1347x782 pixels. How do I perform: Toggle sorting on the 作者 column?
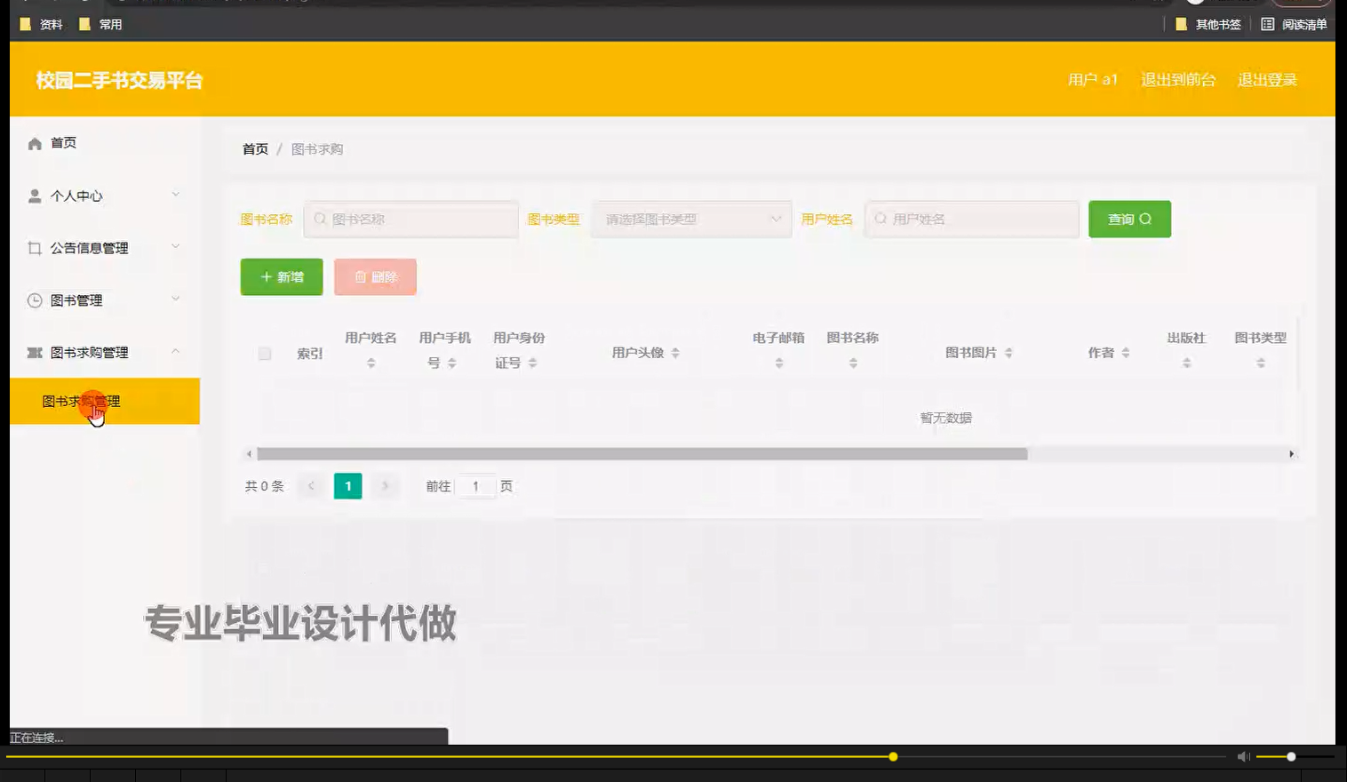click(x=1126, y=352)
